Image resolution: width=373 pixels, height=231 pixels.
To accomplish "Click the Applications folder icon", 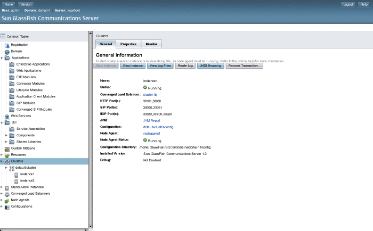I will [7, 57].
